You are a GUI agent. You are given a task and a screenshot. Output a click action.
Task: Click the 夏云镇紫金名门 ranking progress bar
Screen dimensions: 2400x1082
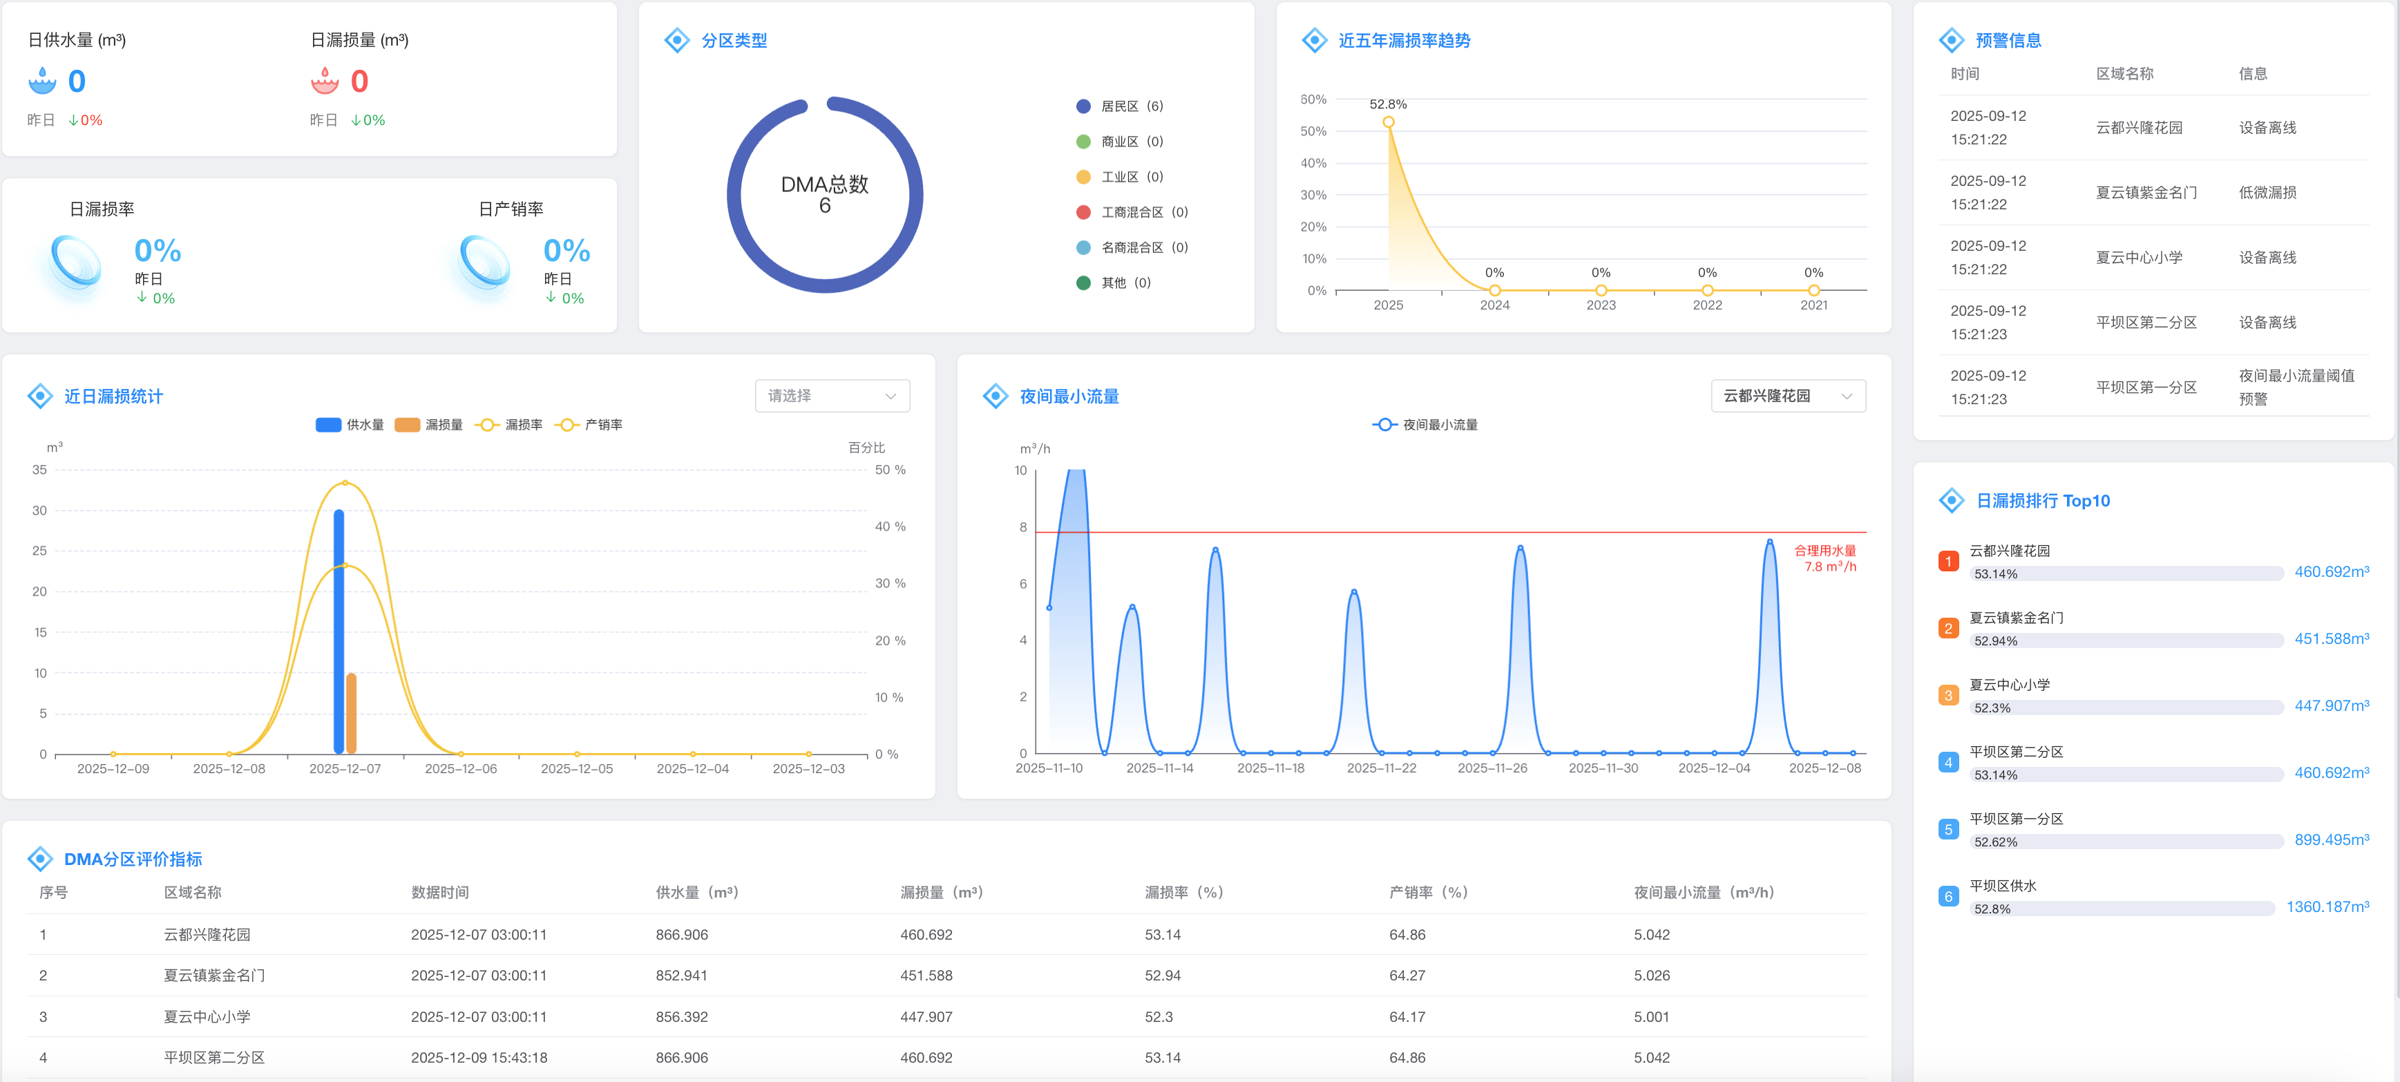[2126, 640]
